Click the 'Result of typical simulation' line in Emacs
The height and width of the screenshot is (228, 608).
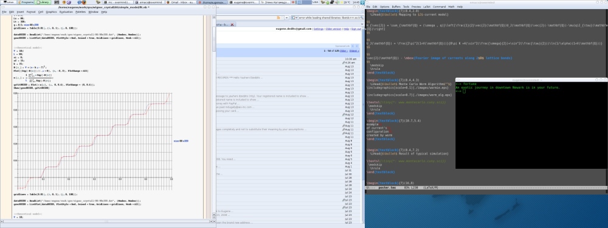409,154
